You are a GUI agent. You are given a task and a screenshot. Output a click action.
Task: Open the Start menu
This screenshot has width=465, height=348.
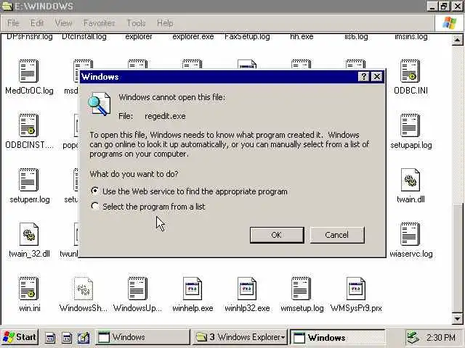[x=20, y=337]
